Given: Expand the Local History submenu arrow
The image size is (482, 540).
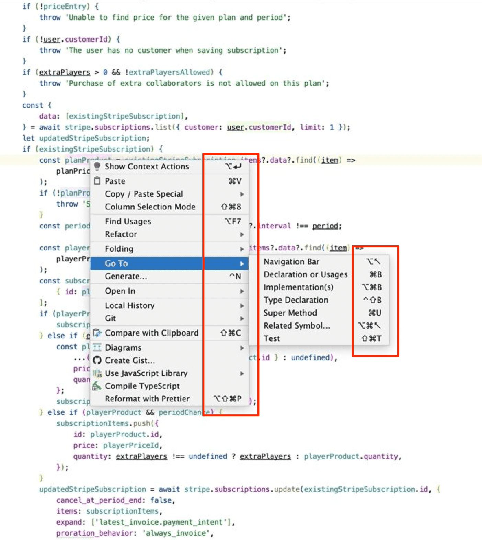Looking at the screenshot, I should [x=242, y=306].
